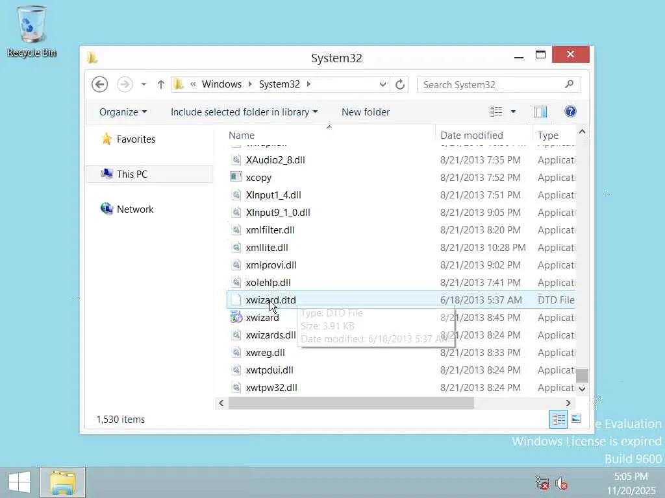Click the Search System32 input field
Image resolution: width=665 pixels, height=498 pixels.
[499, 84]
